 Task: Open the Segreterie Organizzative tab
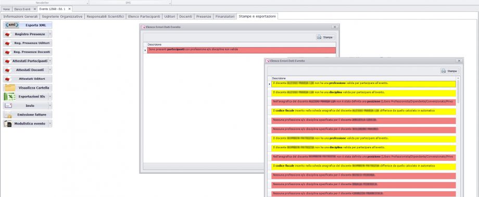click(62, 17)
